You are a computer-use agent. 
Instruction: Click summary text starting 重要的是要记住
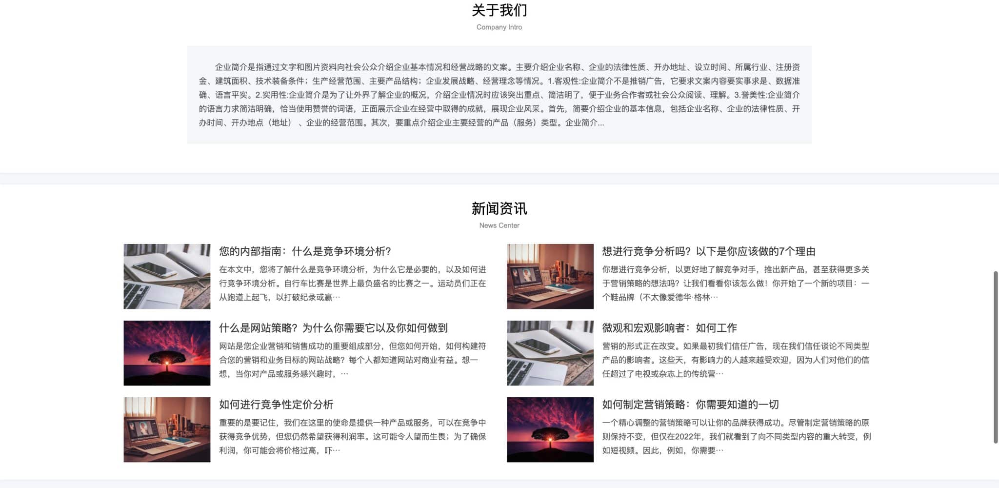[x=353, y=436]
